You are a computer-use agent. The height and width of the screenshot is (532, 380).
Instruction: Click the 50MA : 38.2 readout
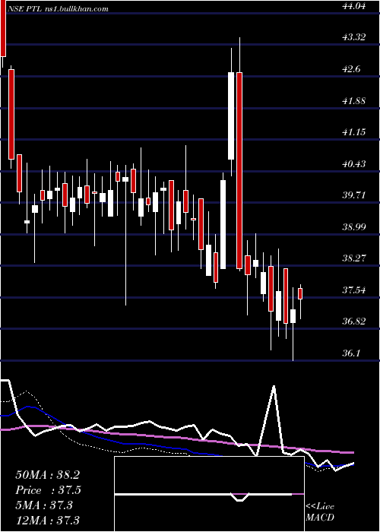pyautogui.click(x=47, y=475)
